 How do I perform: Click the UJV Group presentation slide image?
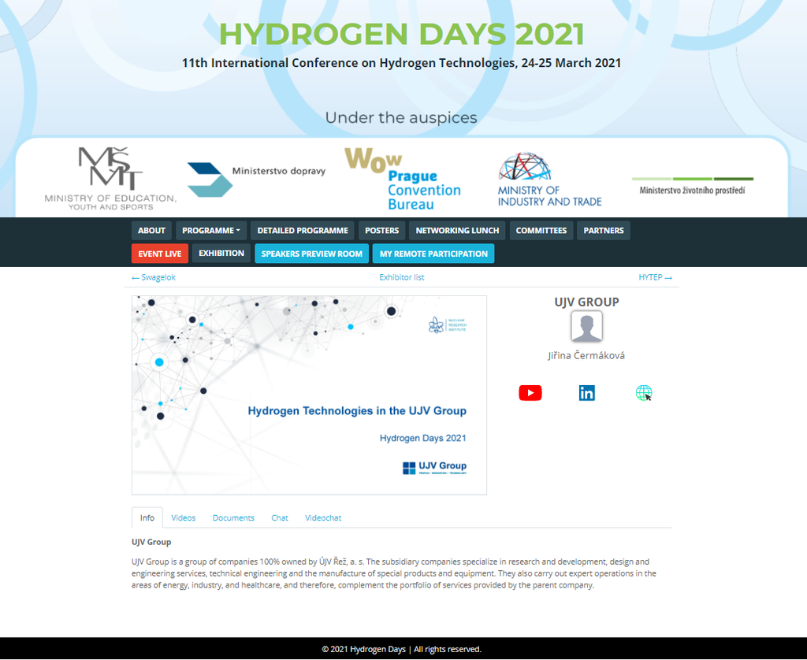pyautogui.click(x=309, y=395)
